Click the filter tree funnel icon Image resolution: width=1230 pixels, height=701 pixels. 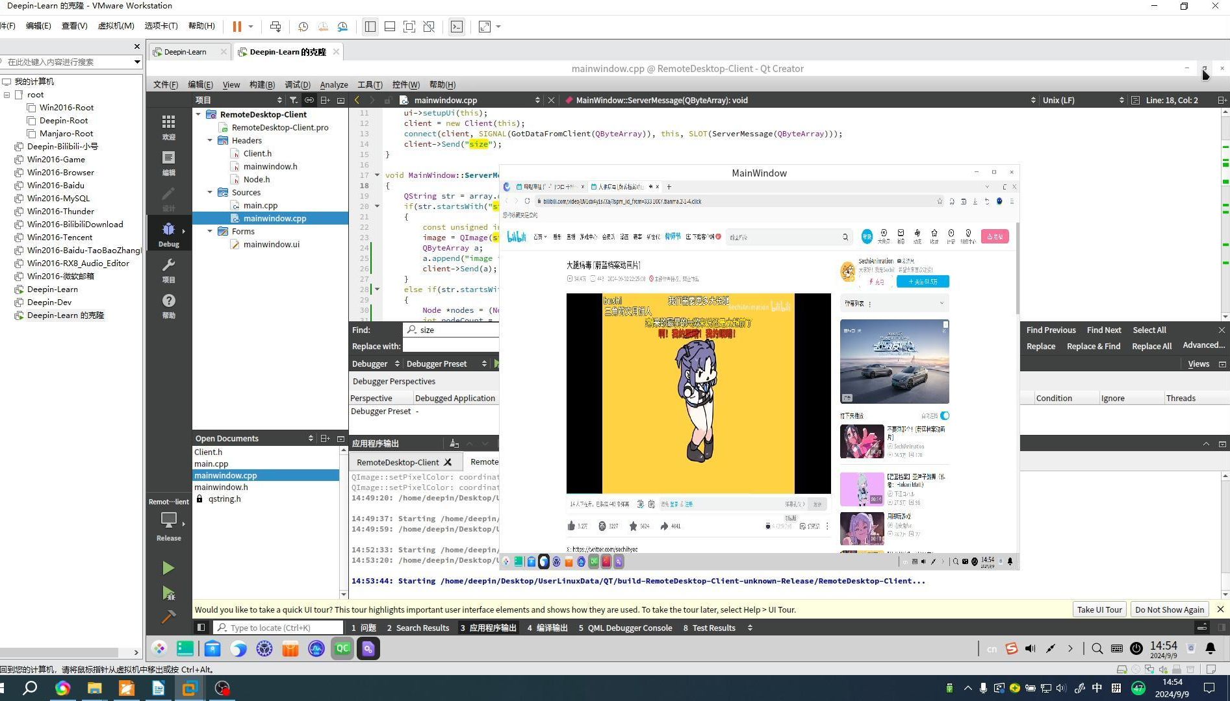click(294, 100)
